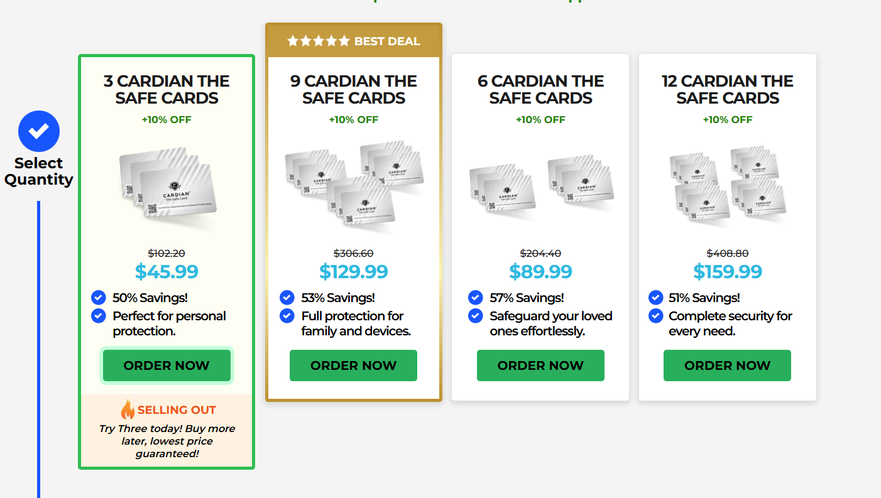Click ORDER NOW for the 9-card package
The height and width of the screenshot is (498, 881).
tap(353, 365)
